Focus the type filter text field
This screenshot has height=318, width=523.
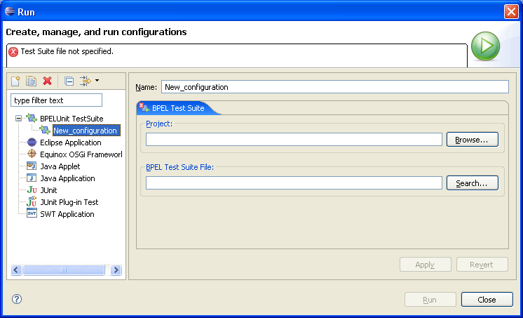(x=56, y=100)
